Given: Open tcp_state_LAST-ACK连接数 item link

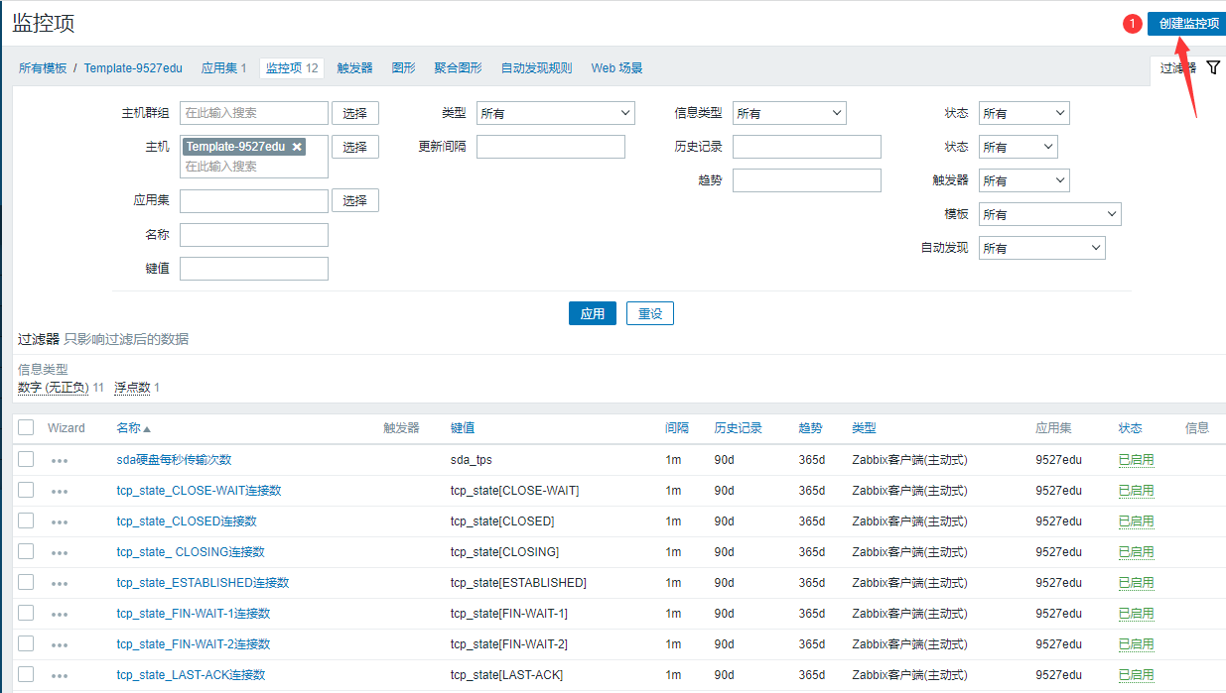Looking at the screenshot, I should pyautogui.click(x=191, y=675).
